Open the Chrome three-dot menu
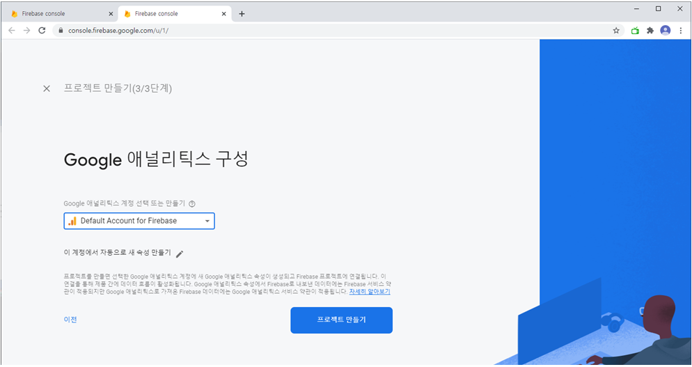This screenshot has height=367, width=692. pyautogui.click(x=681, y=31)
